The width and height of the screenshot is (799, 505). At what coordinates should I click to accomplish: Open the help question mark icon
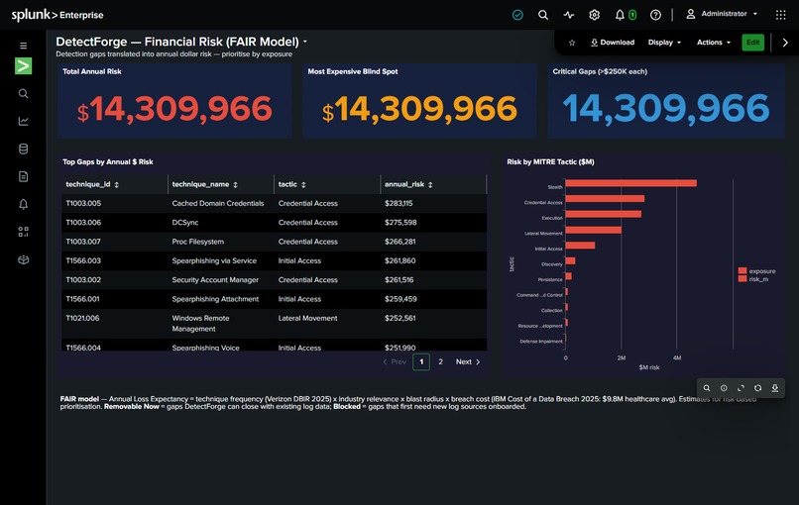pos(656,15)
